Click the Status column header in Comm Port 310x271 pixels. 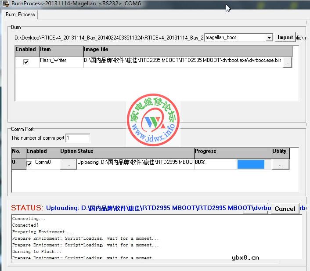(135, 152)
